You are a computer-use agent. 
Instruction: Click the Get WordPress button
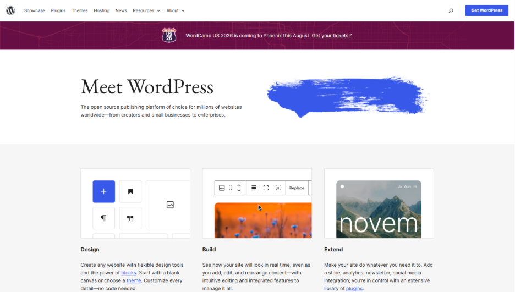487,10
